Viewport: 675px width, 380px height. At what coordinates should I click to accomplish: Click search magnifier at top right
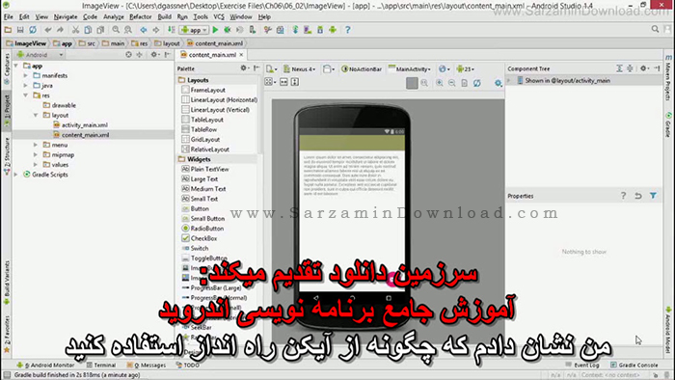655,29
